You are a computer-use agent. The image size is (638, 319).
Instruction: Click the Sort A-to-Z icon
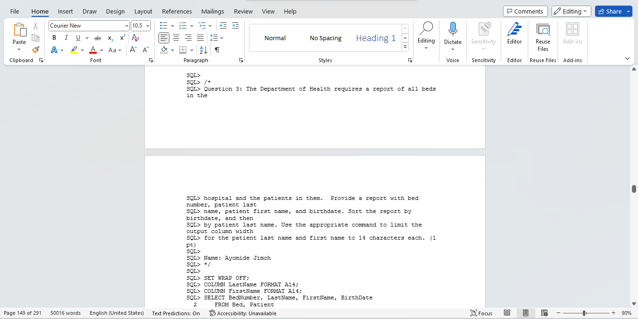pyautogui.click(x=203, y=50)
